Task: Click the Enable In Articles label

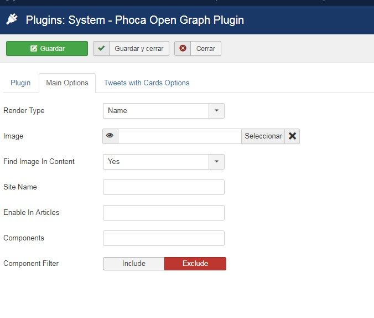Action: pos(31,213)
